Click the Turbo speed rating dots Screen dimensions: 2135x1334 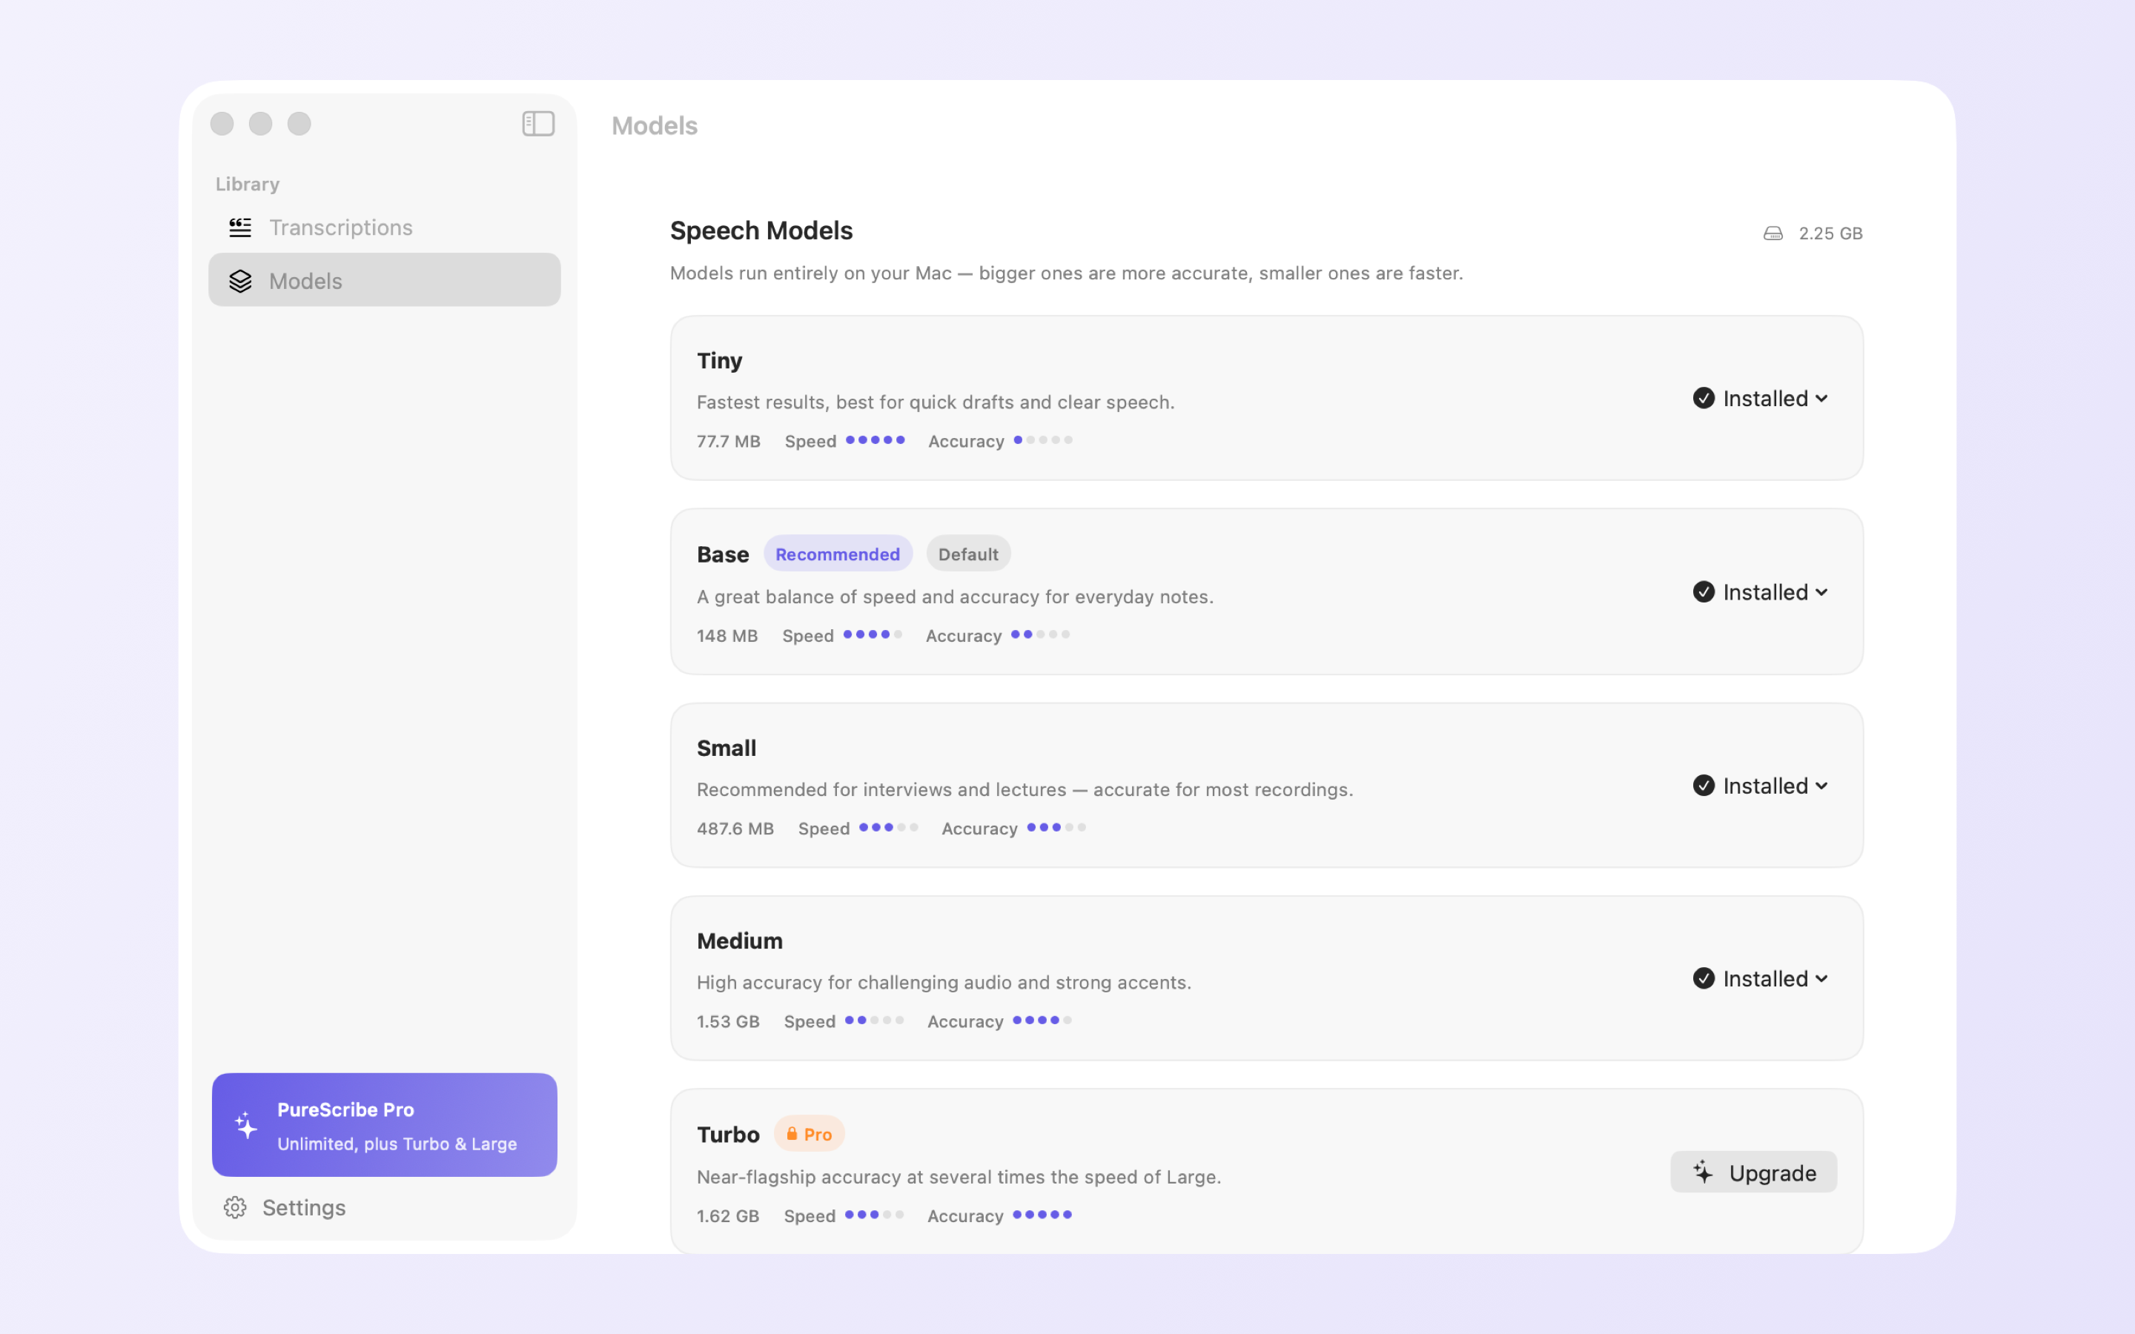pos(874,1215)
